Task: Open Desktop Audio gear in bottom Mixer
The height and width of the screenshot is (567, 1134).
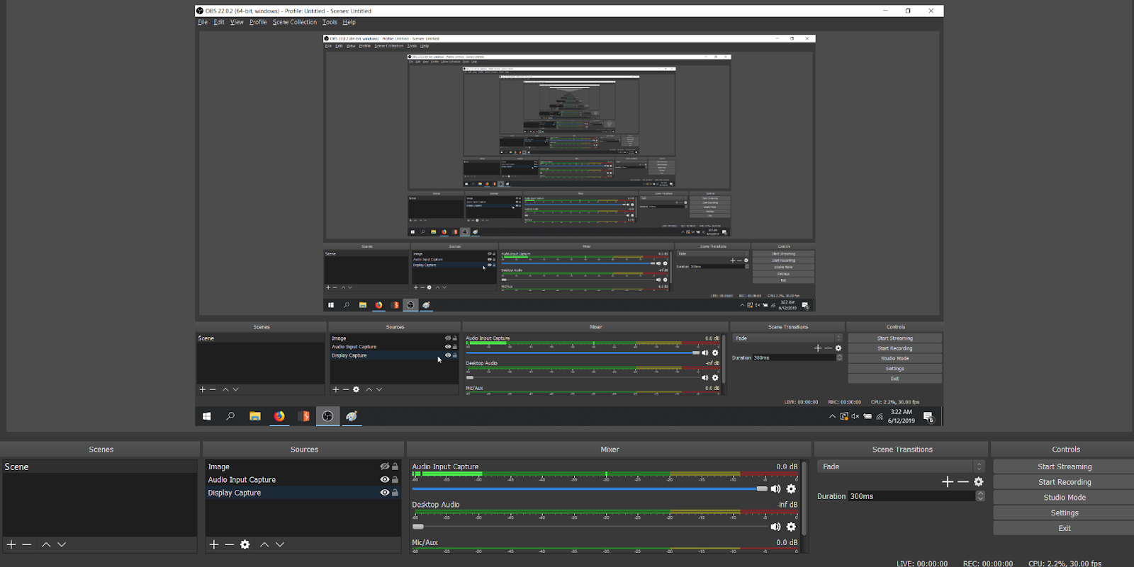Action: 792,527
